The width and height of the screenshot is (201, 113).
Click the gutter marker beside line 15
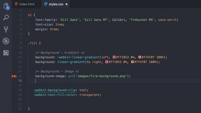(14, 76)
